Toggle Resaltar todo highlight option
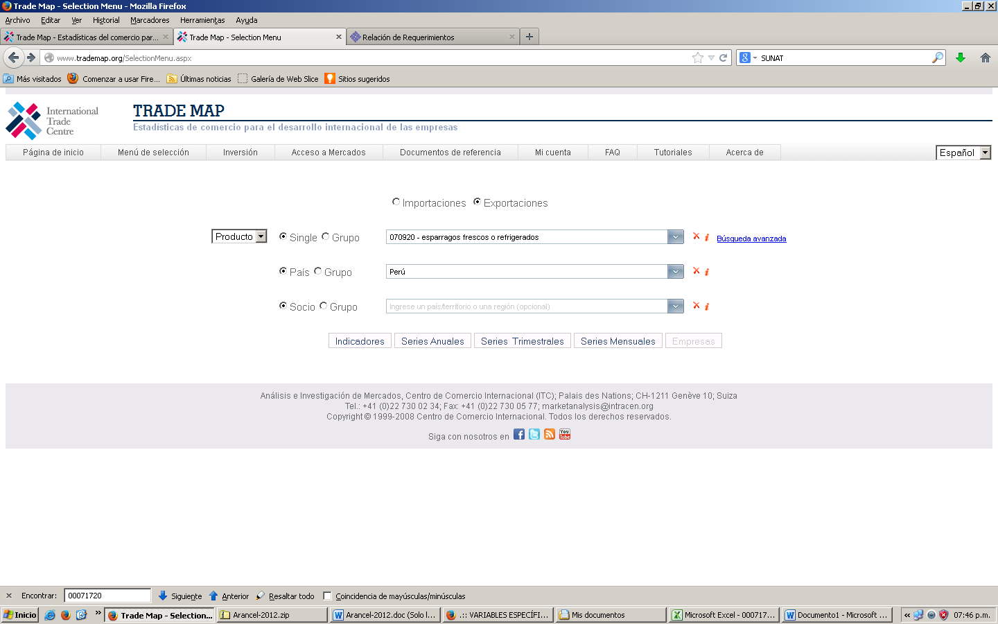998x624 pixels. [286, 596]
